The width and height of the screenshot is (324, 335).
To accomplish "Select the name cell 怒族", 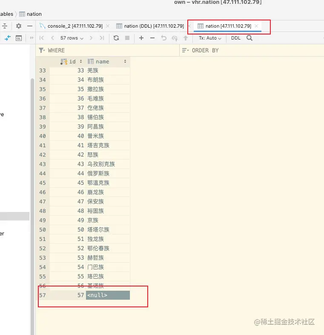I will point(108,155).
